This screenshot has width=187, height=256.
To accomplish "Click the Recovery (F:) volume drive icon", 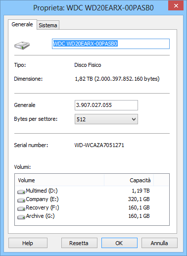I will 21,208.
